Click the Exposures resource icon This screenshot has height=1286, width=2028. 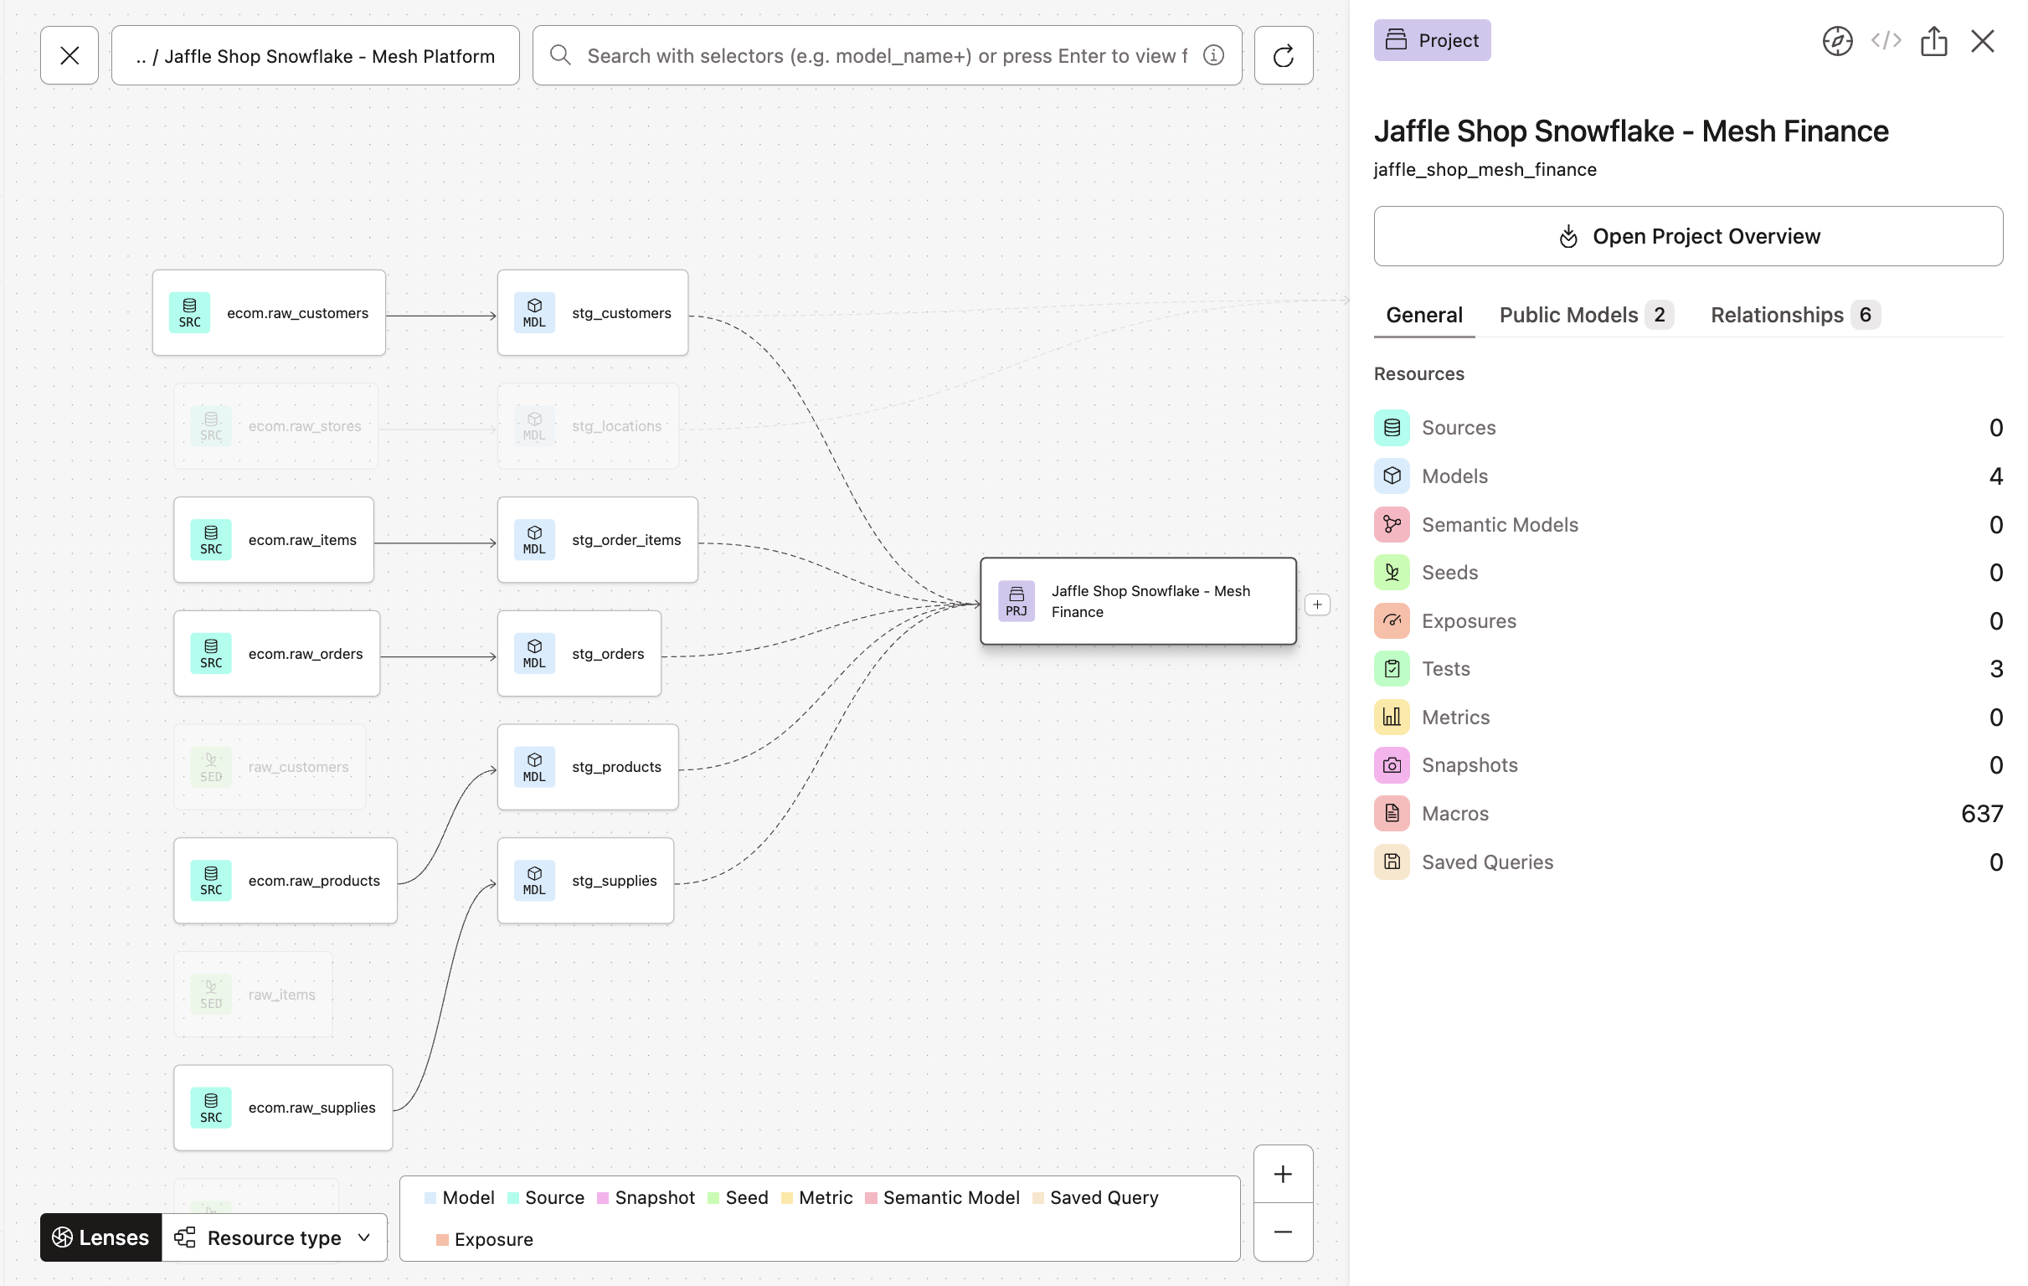[x=1392, y=620]
